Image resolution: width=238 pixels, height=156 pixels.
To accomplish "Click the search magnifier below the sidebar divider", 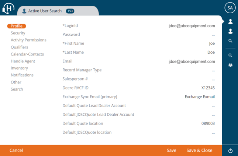I will click(230, 55).
